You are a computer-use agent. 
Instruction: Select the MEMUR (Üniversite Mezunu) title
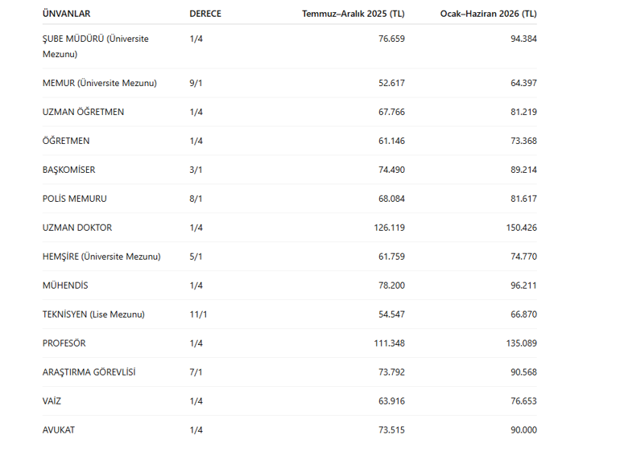pos(99,83)
